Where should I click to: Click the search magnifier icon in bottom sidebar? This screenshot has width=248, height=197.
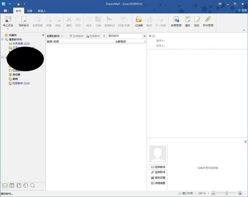click(x=33, y=185)
